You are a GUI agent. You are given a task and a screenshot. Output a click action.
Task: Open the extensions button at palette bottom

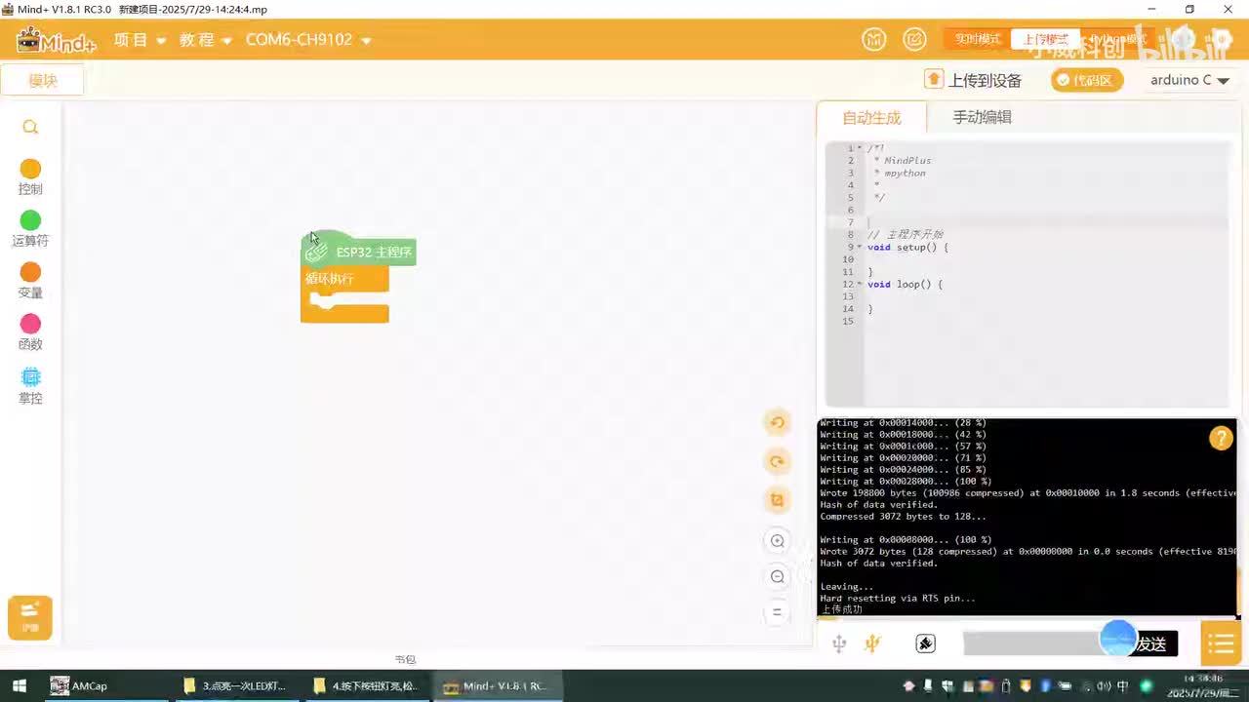pyautogui.click(x=30, y=618)
